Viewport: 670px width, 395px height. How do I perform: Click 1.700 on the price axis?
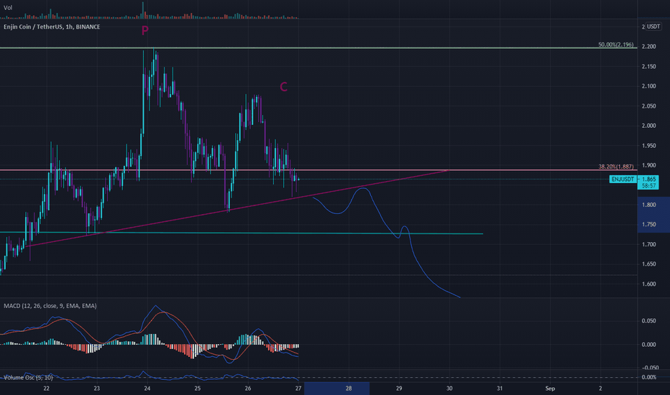648,245
